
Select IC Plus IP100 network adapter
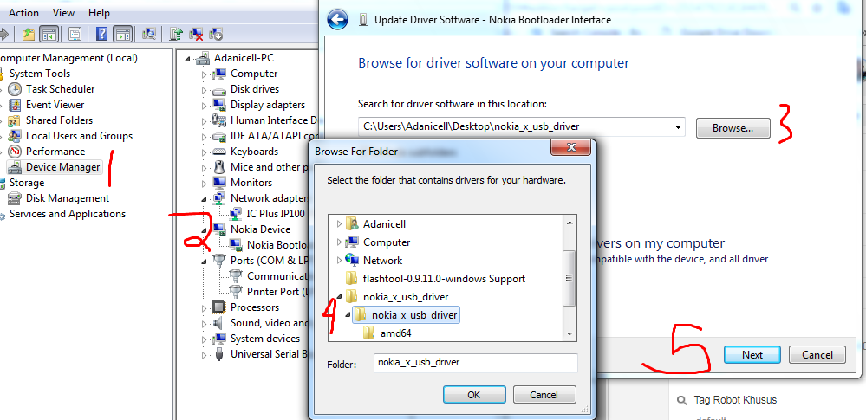coord(277,214)
